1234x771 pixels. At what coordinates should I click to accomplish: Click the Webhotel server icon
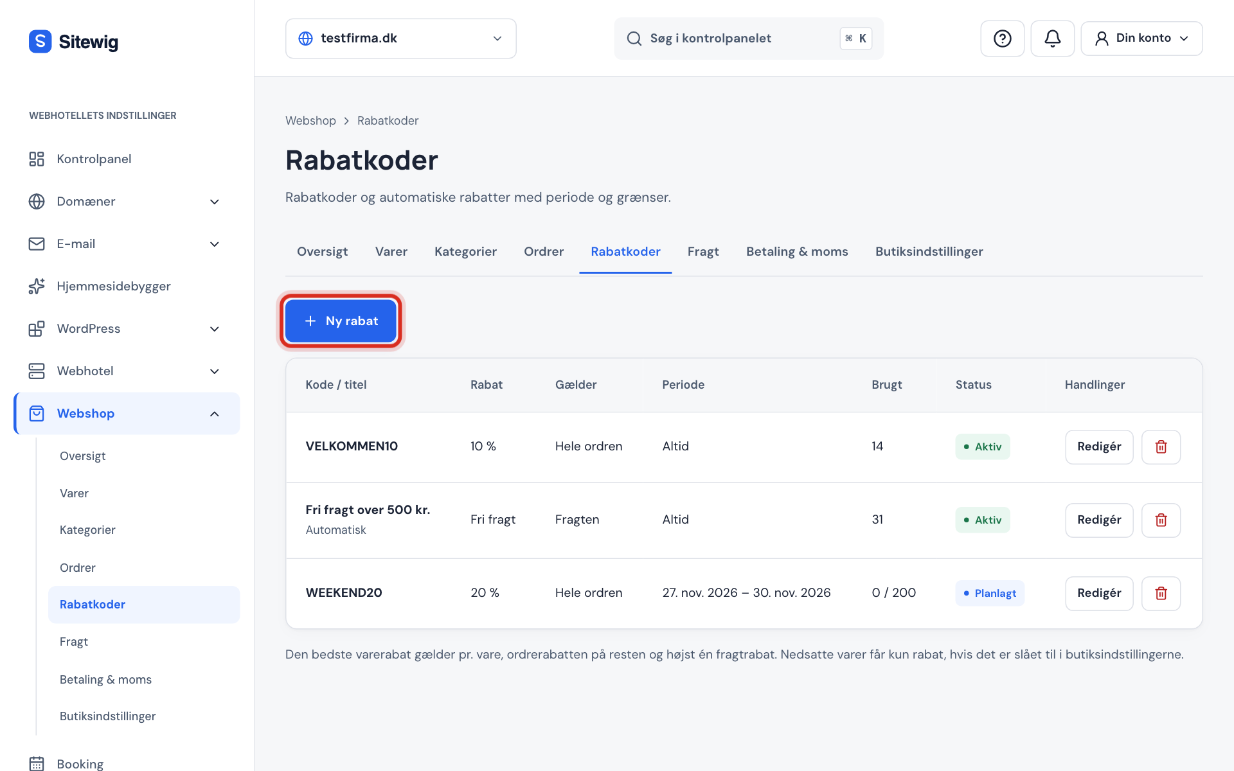tap(37, 371)
